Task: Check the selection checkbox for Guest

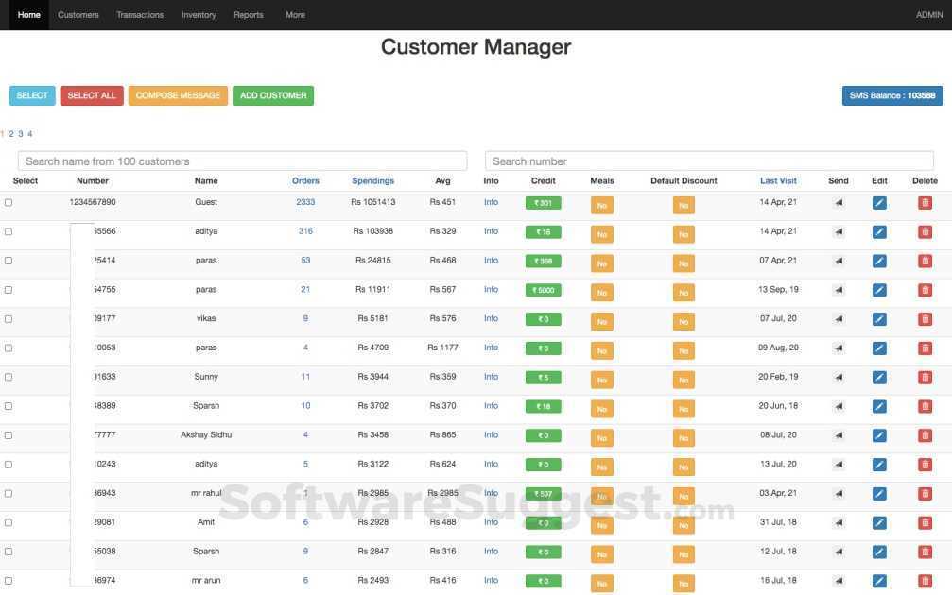Action: (x=8, y=200)
